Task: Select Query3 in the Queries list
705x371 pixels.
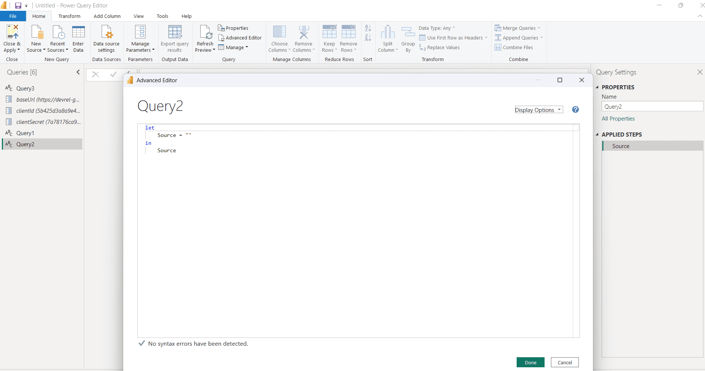Action: pos(42,88)
